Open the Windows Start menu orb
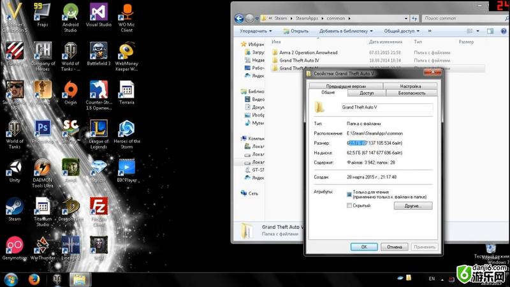The height and width of the screenshot is (287, 510). (x=11, y=279)
